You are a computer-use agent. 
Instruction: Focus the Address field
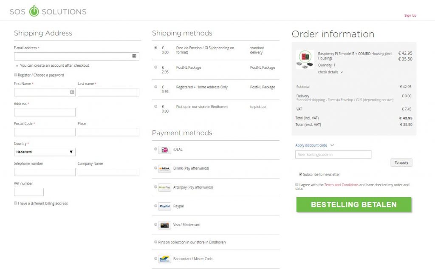(45, 112)
